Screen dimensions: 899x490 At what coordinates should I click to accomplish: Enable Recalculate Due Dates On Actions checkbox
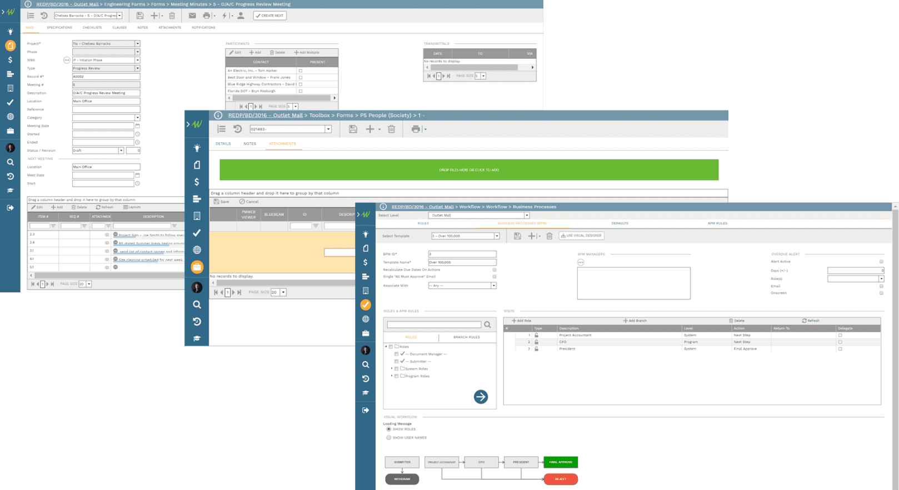point(494,270)
